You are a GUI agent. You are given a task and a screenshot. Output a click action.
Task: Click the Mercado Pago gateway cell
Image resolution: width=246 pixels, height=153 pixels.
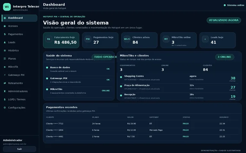(x=156, y=130)
